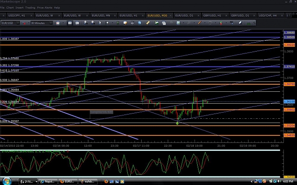297x185 pixels.
Task: Click the 1.36100 current price label
Action: click(x=289, y=101)
